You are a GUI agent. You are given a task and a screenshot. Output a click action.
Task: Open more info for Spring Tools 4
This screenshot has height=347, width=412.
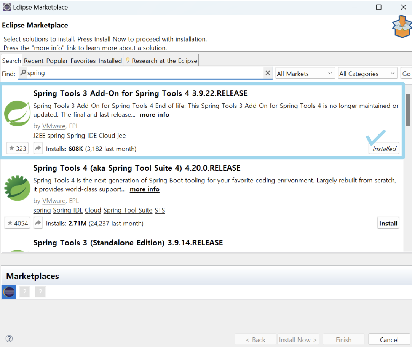tap(145, 189)
